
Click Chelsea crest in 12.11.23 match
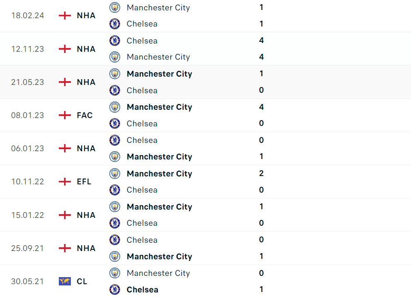pos(114,41)
